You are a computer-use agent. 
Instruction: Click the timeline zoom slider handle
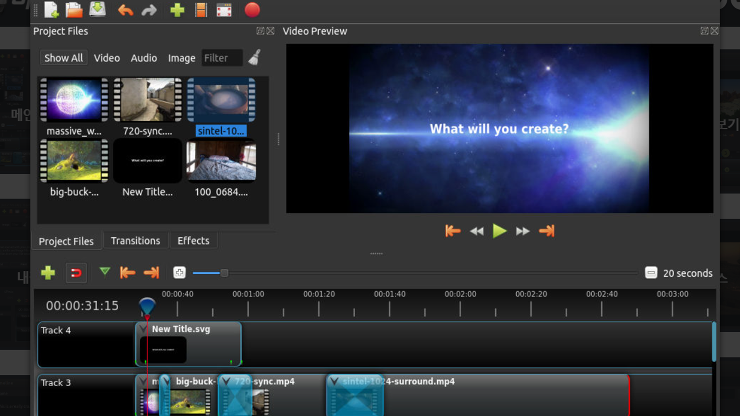pos(224,273)
